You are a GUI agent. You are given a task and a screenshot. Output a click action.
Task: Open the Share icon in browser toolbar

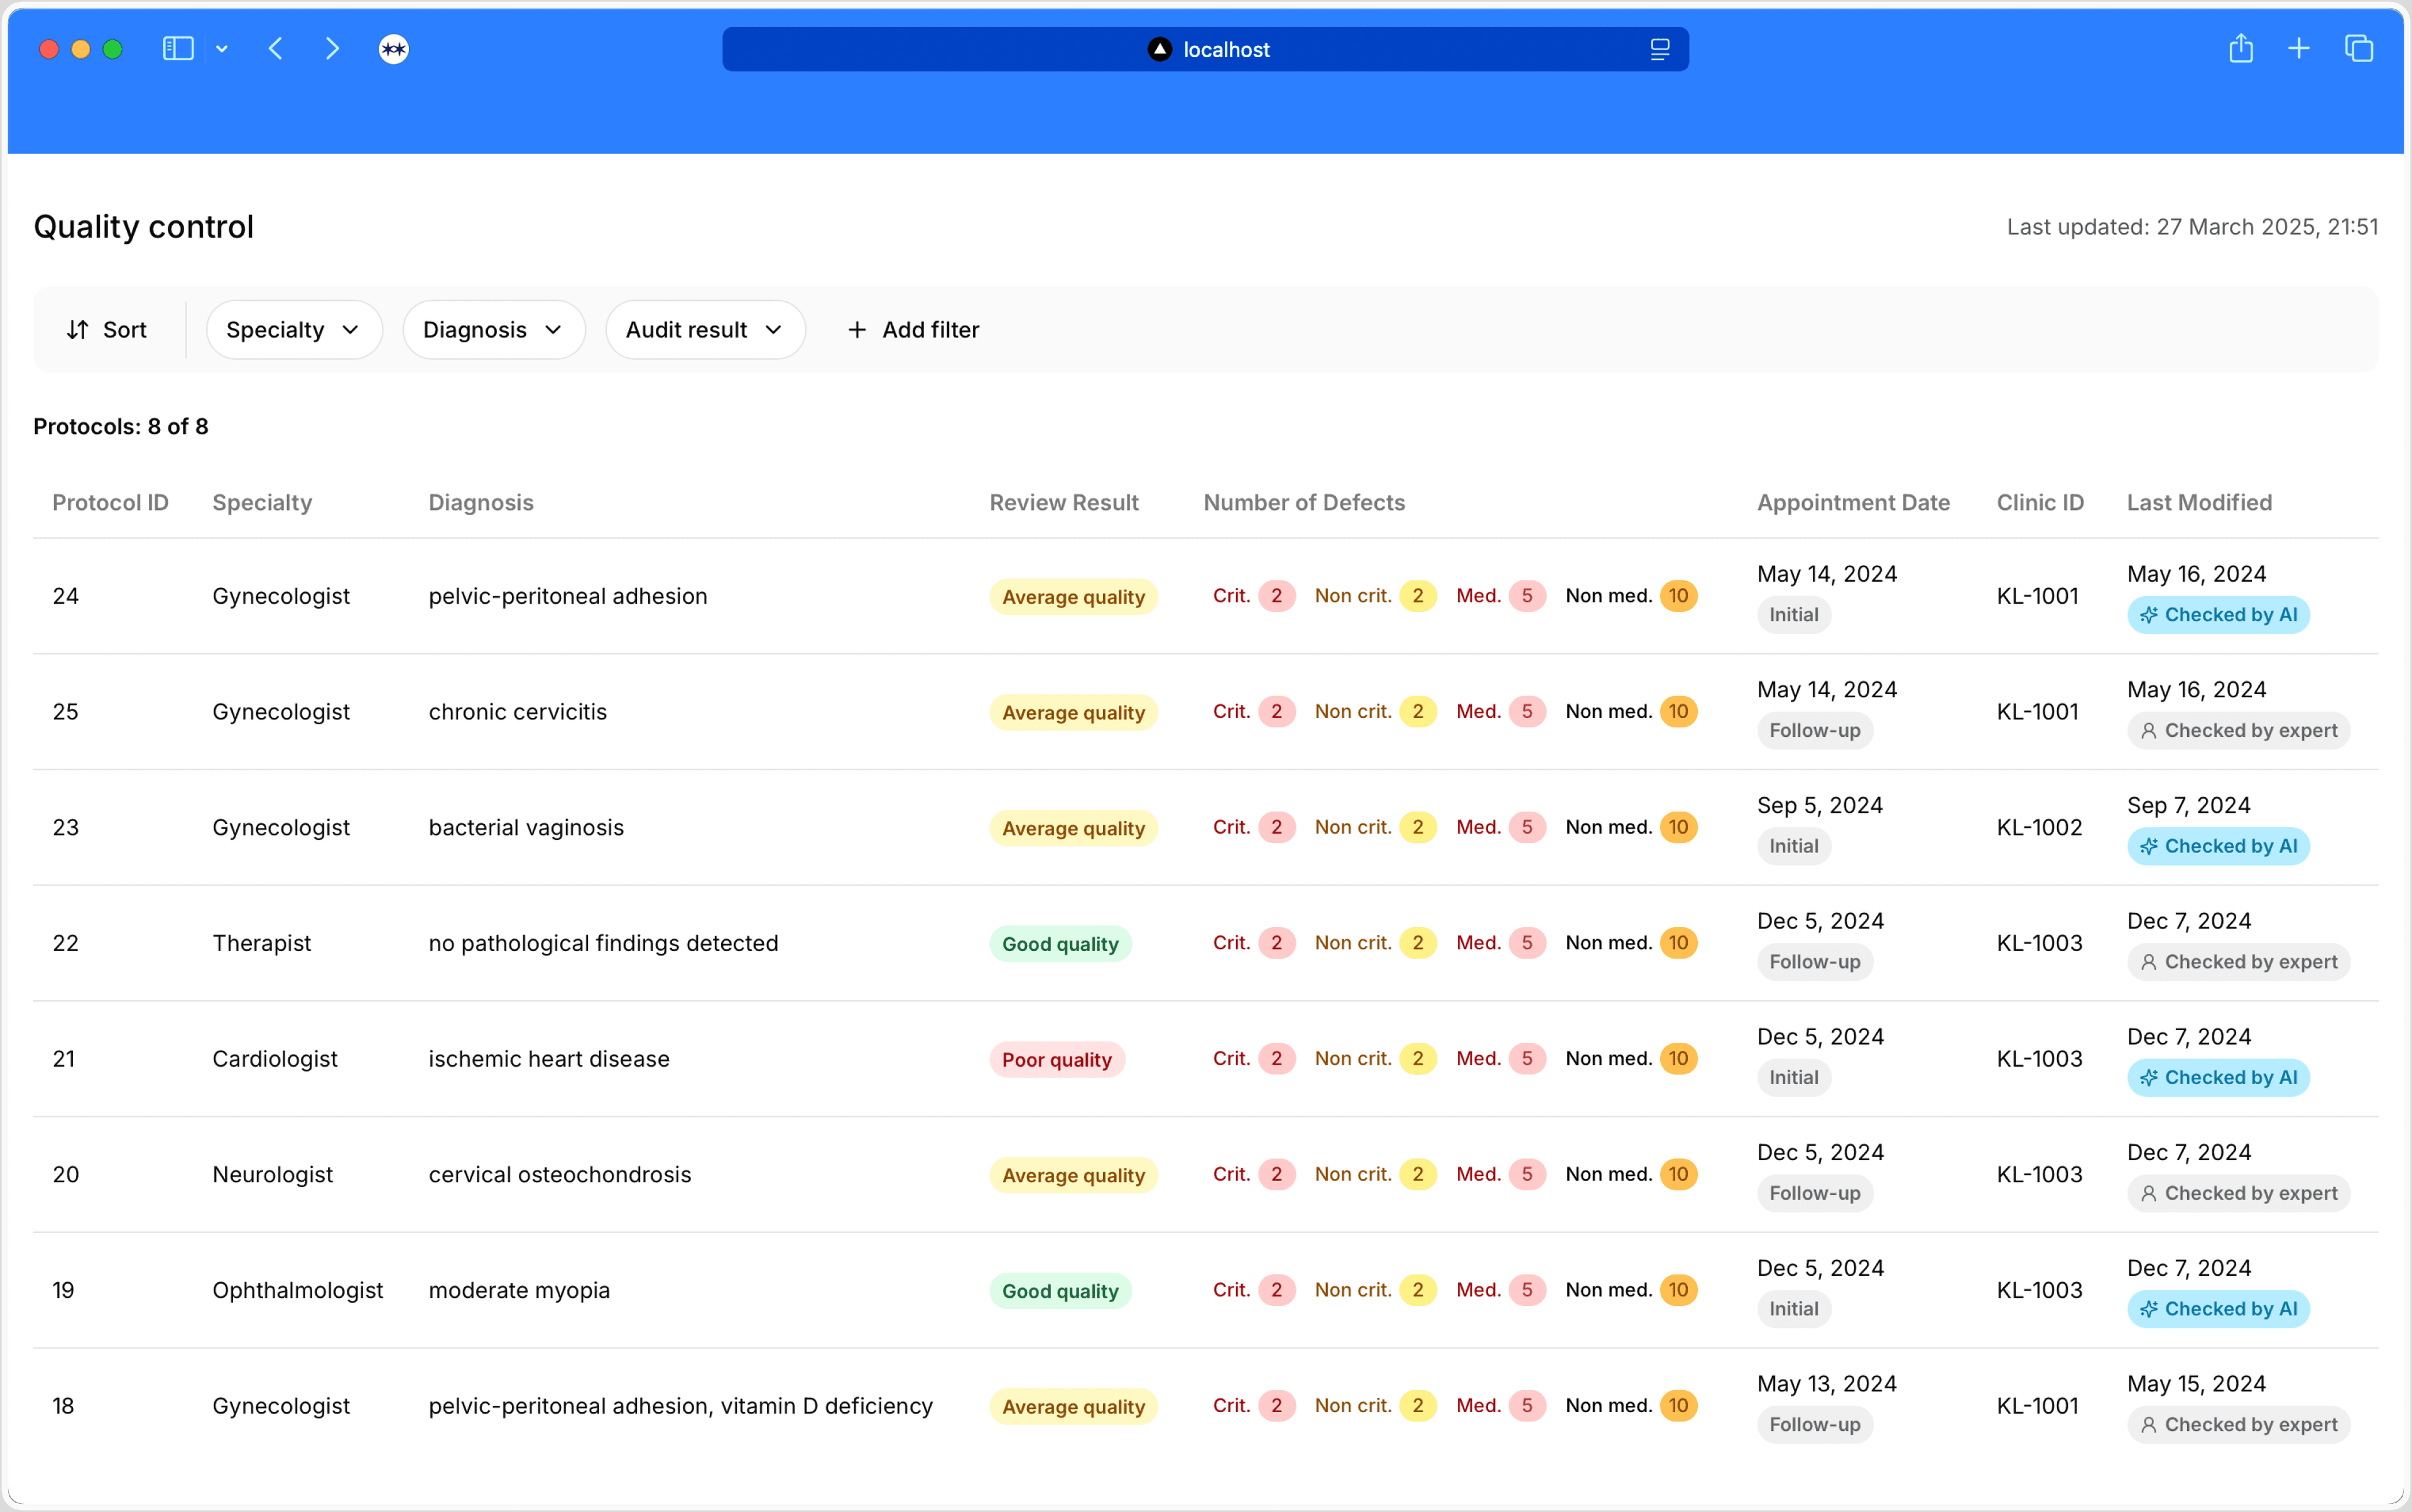[x=2241, y=49]
